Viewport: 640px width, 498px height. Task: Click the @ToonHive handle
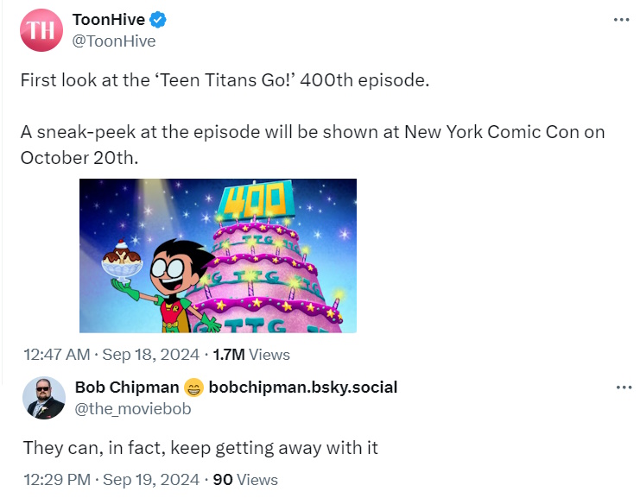[114, 40]
